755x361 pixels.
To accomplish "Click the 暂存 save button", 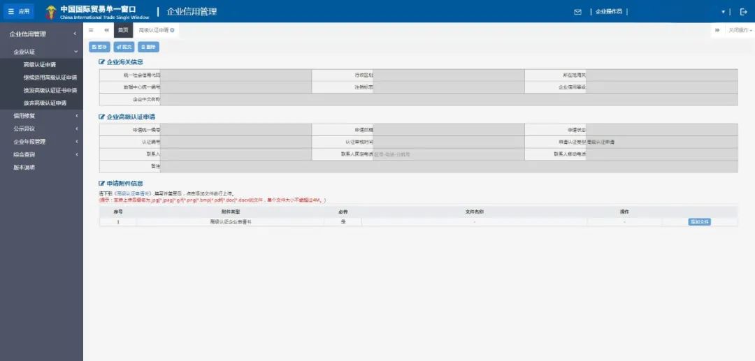I will point(99,47).
